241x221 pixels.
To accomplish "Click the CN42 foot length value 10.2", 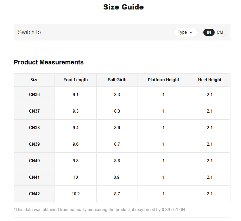I will click(76, 194).
